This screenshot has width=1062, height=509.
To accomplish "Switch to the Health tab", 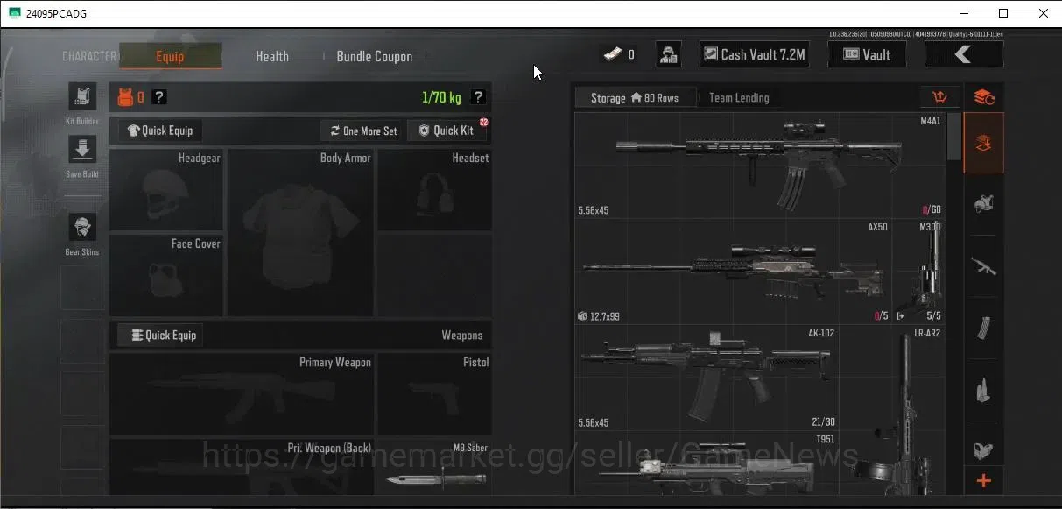I will pos(272,56).
